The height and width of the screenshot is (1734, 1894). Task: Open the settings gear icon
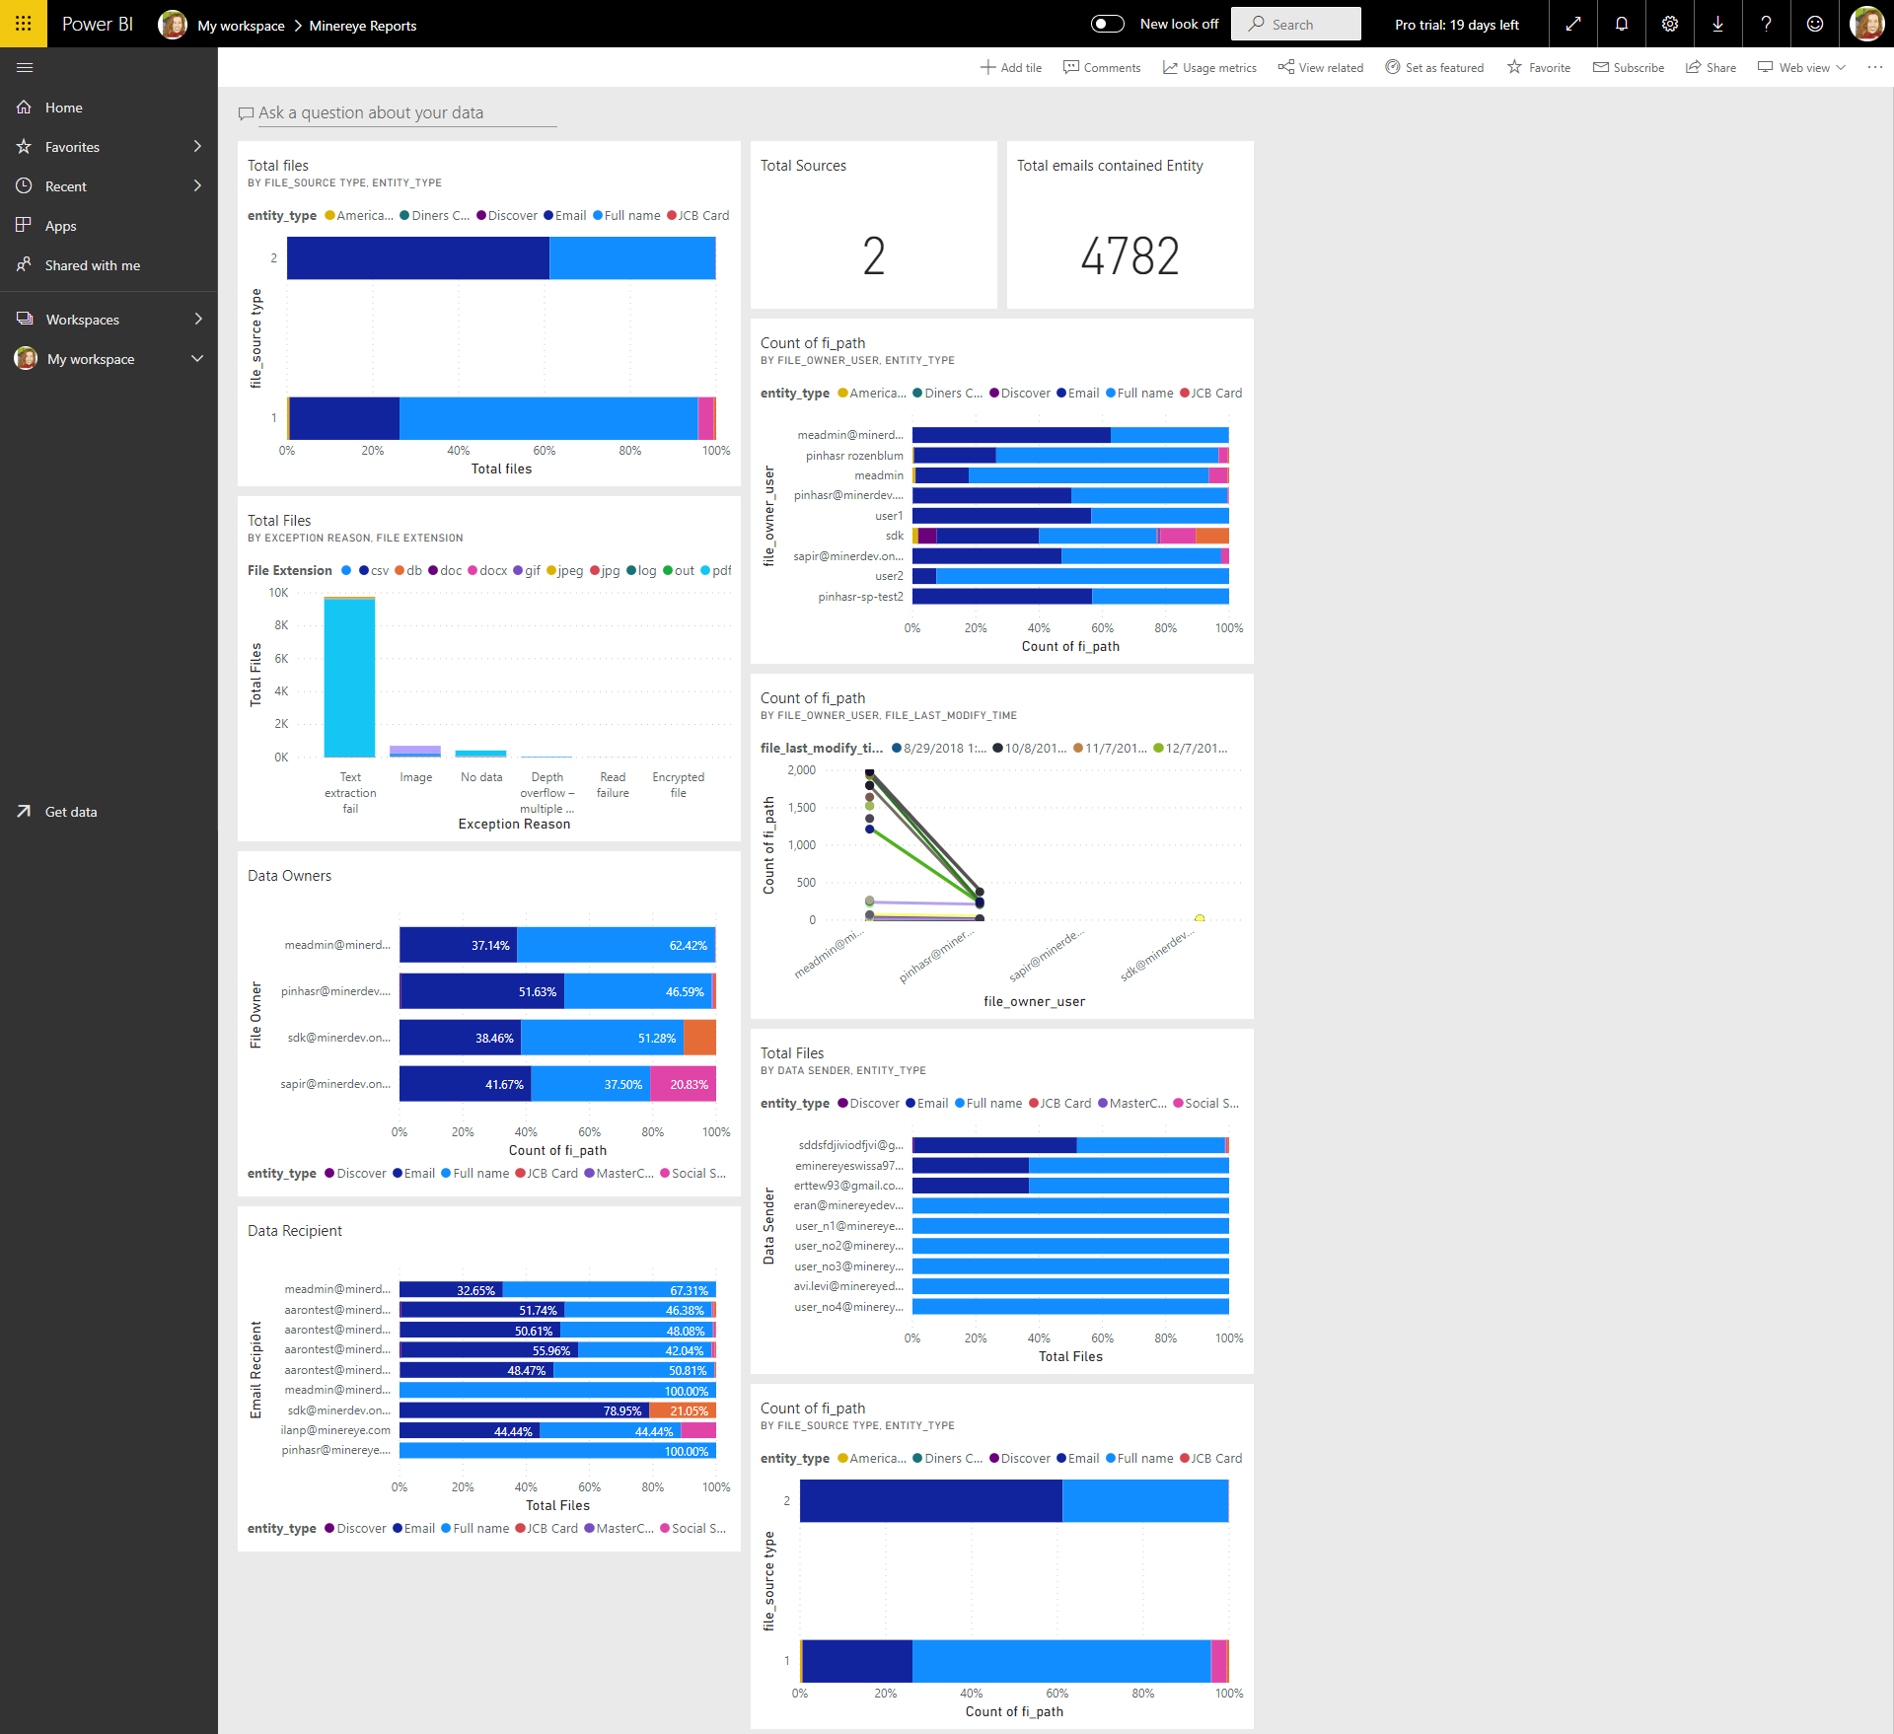pos(1669,24)
